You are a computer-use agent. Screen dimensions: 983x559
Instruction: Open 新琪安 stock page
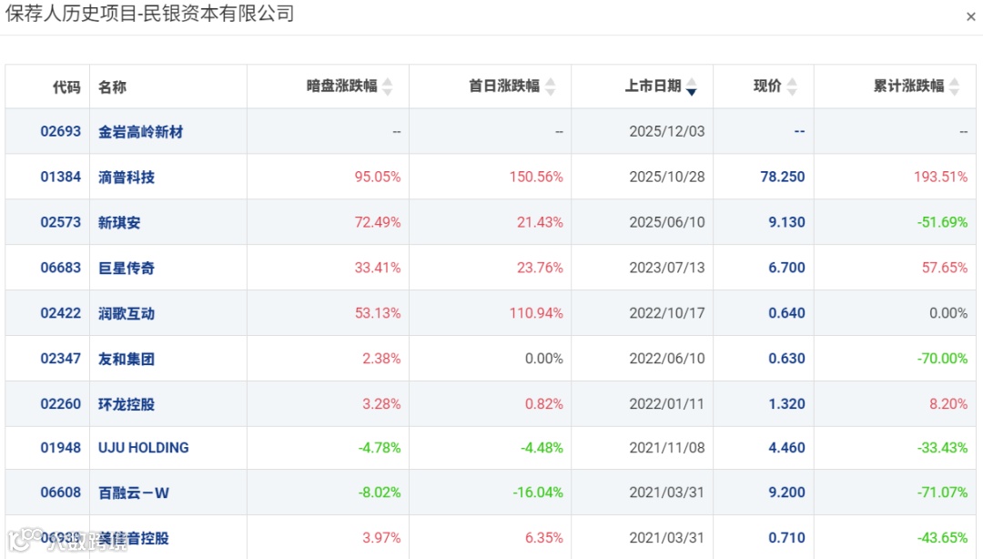tap(119, 223)
